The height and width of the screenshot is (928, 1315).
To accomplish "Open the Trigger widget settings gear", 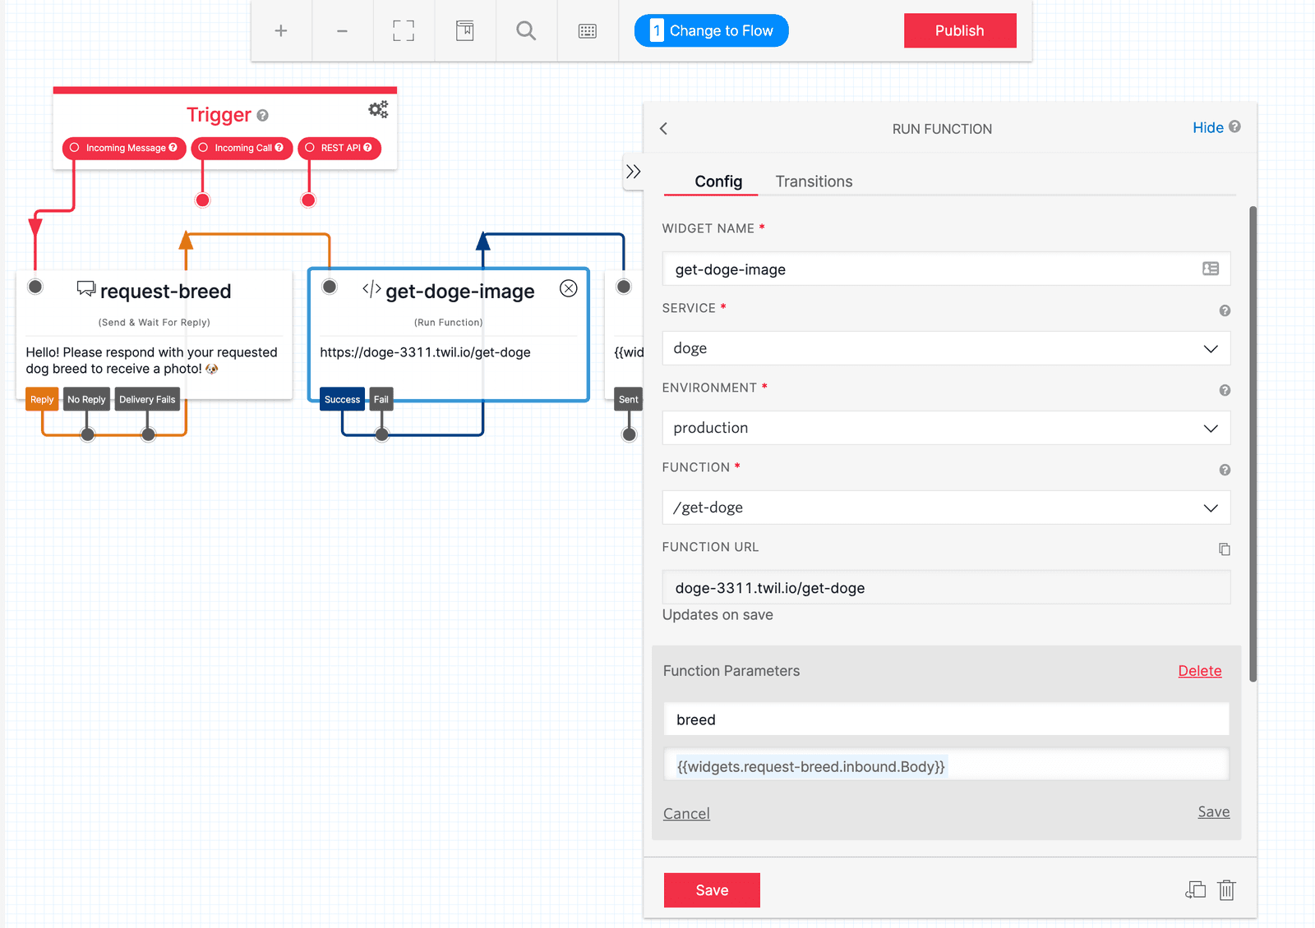I will click(377, 108).
